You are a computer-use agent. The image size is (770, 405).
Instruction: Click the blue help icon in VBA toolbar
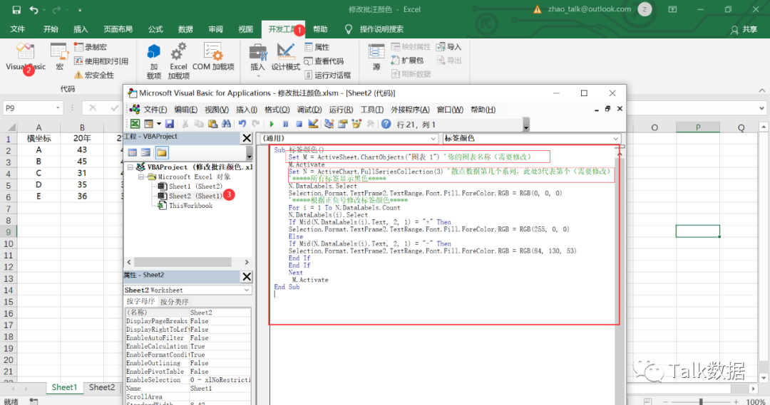tap(386, 124)
